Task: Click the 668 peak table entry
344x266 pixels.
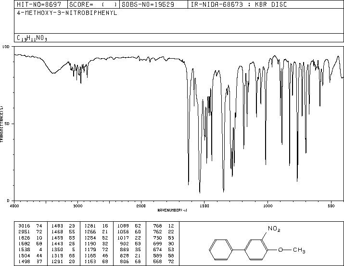Action: click(164, 261)
